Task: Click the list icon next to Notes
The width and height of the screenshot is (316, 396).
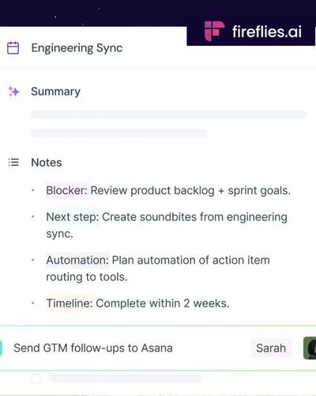Action: point(13,162)
